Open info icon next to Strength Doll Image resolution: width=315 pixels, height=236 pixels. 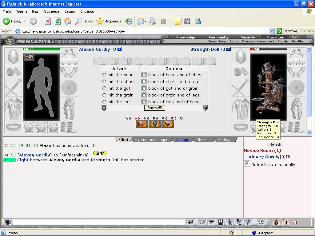(x=229, y=49)
